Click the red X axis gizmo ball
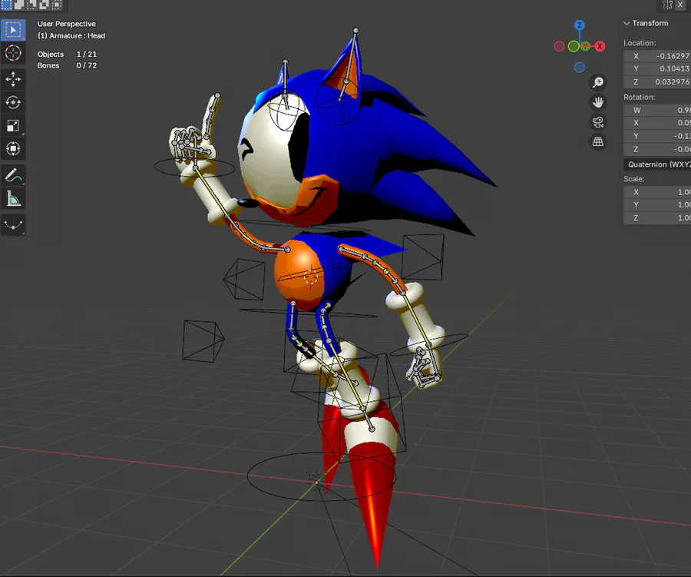 (x=600, y=46)
